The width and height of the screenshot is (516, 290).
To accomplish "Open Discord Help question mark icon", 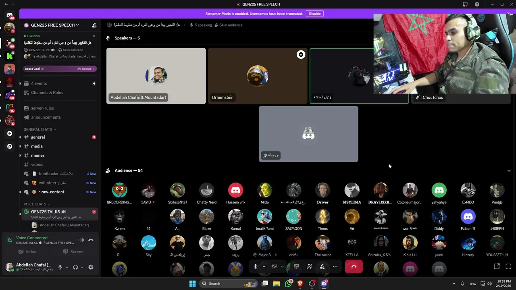I will tap(477, 4).
